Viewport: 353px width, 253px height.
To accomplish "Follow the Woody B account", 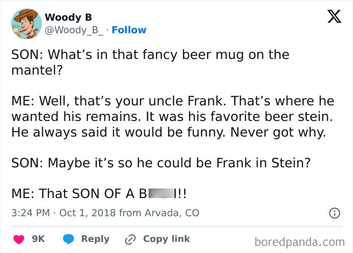I will [129, 30].
